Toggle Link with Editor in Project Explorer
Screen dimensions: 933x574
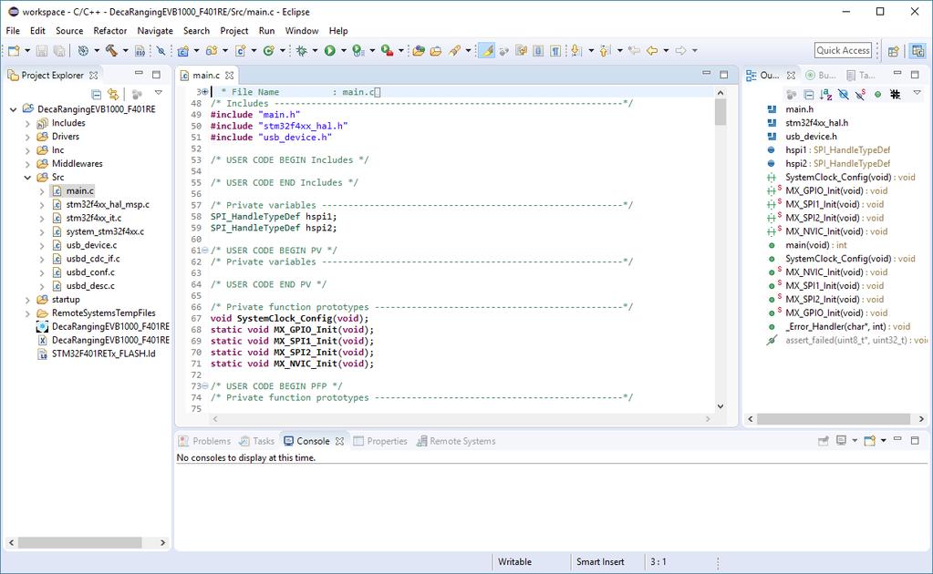pyautogui.click(x=113, y=94)
